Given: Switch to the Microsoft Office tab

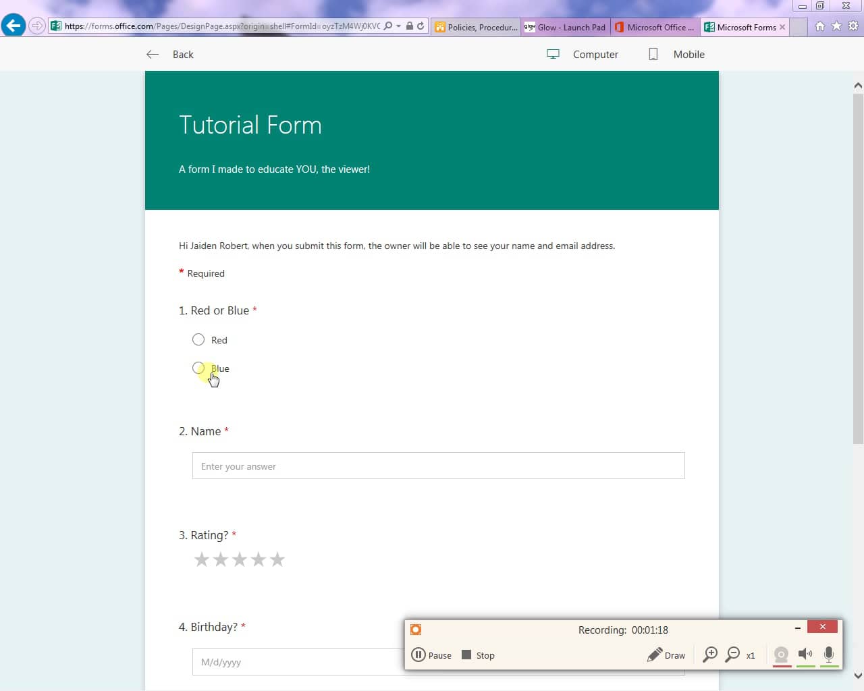Looking at the screenshot, I should 655,27.
